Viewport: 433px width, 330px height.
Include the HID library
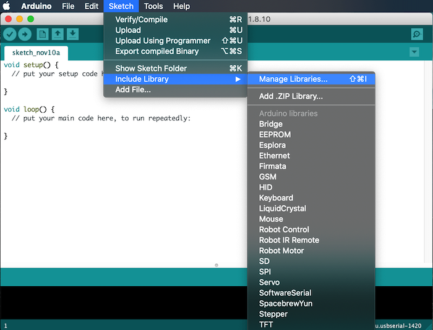click(311, 188)
